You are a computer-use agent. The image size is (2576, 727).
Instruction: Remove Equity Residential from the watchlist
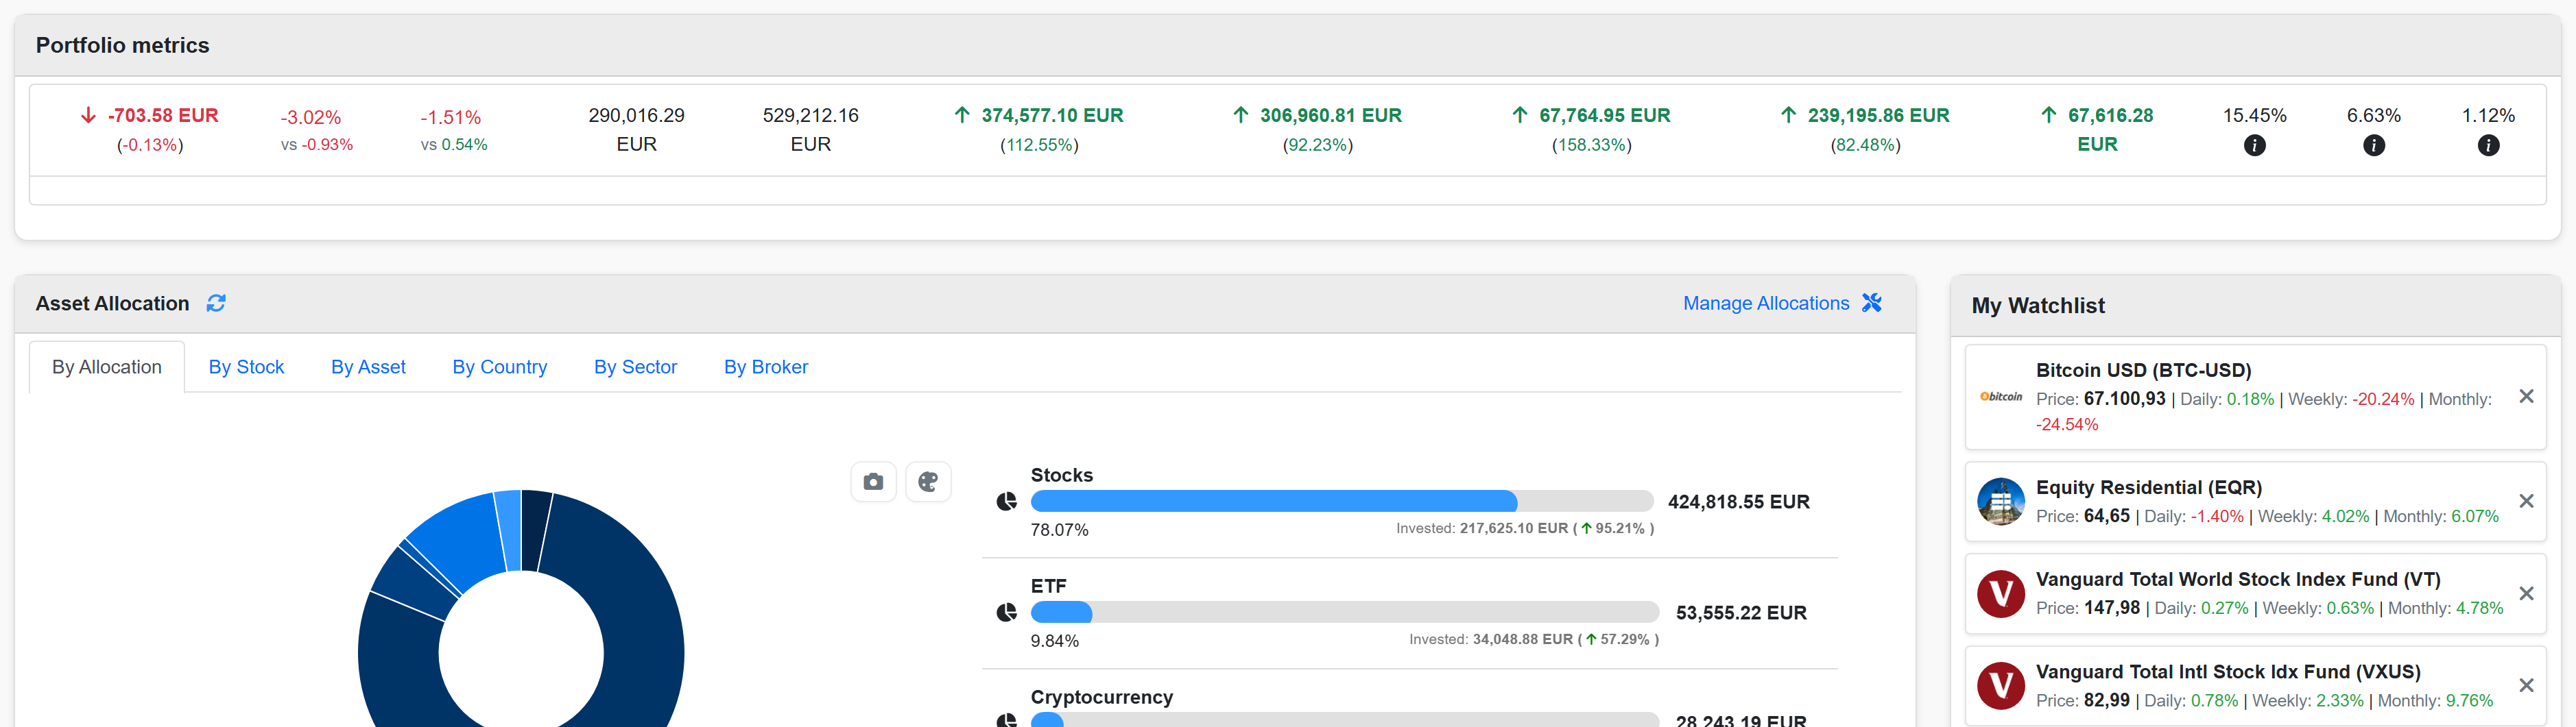click(x=2526, y=502)
